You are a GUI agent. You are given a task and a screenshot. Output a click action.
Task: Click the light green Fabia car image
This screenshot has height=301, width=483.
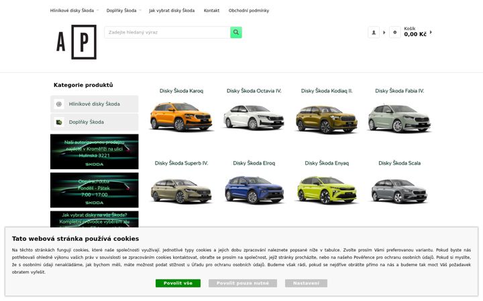pyautogui.click(x=399, y=118)
